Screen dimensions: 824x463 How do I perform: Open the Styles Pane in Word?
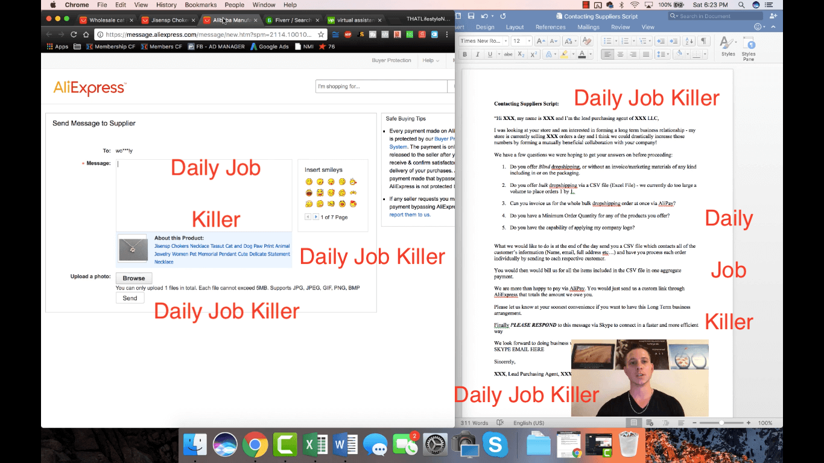click(749, 49)
